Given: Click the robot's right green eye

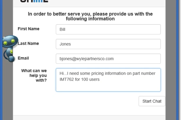Looking at the screenshot, I should [13, 41].
